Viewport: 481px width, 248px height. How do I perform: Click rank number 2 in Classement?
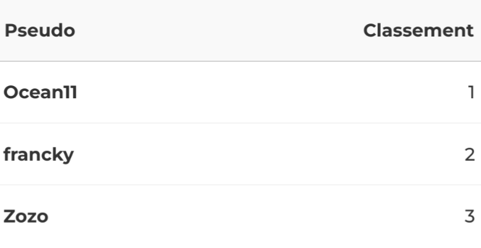(x=469, y=155)
